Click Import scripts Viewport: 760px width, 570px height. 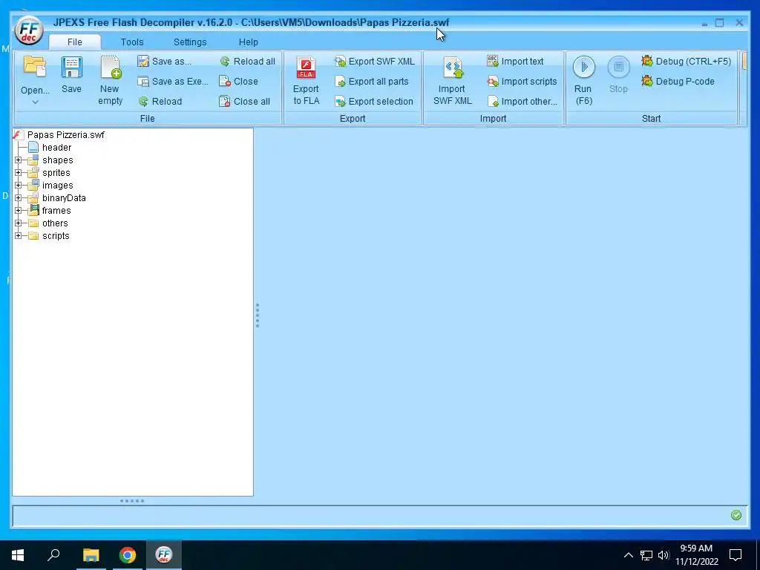click(x=522, y=82)
